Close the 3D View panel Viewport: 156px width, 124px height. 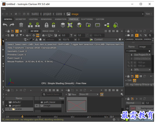click(x=122, y=31)
